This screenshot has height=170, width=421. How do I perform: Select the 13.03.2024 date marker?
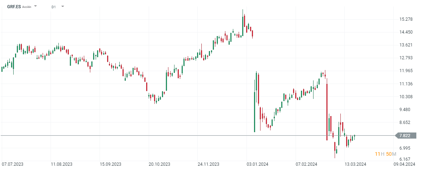tap(356, 164)
